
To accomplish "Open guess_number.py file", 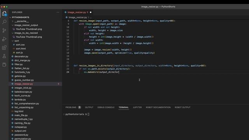I will (24, 80).
